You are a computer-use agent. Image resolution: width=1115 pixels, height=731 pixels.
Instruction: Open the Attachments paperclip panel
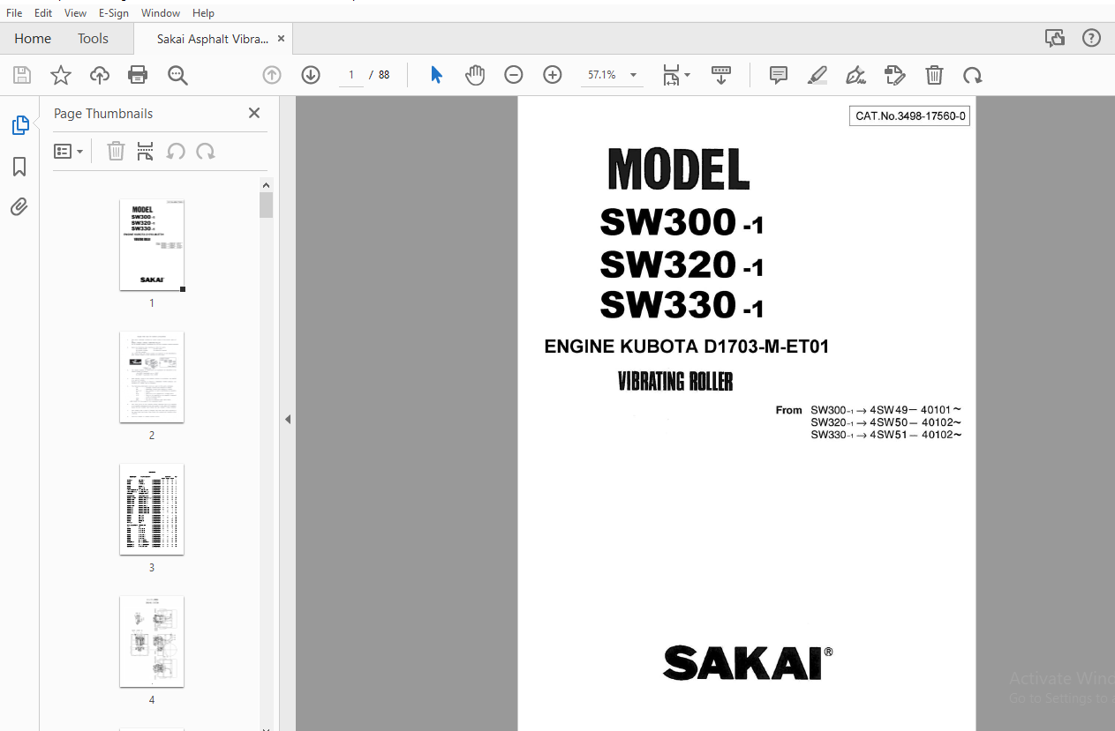click(19, 207)
